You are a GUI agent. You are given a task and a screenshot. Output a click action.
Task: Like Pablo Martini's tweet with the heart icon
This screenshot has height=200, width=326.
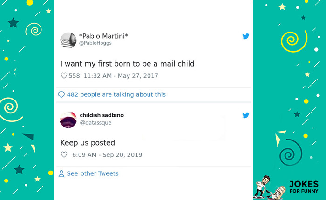pyautogui.click(x=64, y=76)
